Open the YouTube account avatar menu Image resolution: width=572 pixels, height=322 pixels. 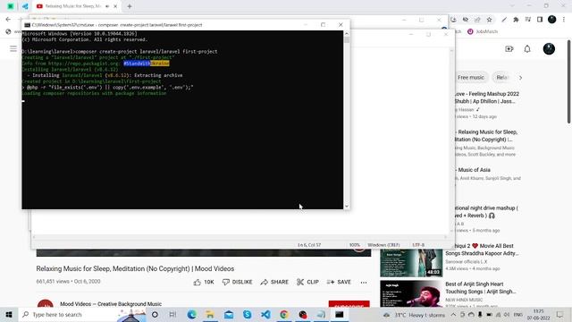point(549,49)
